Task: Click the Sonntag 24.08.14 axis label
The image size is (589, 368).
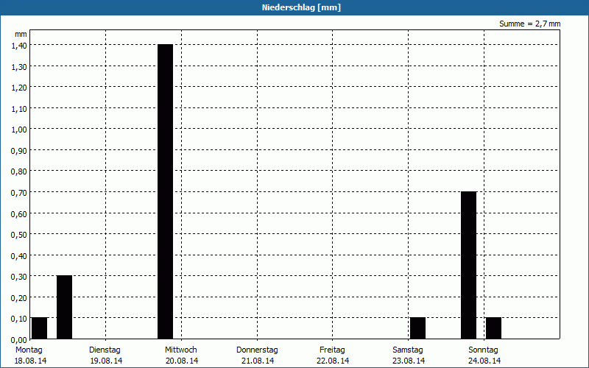Action: coord(484,355)
